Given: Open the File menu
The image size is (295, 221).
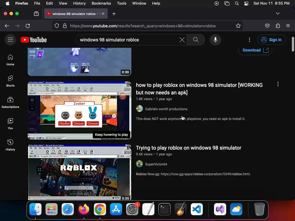Looking at the screenshot, I should [37, 3].
